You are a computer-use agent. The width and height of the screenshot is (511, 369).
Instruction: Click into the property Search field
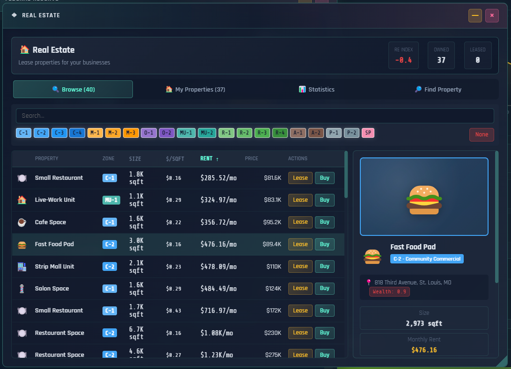tap(255, 116)
